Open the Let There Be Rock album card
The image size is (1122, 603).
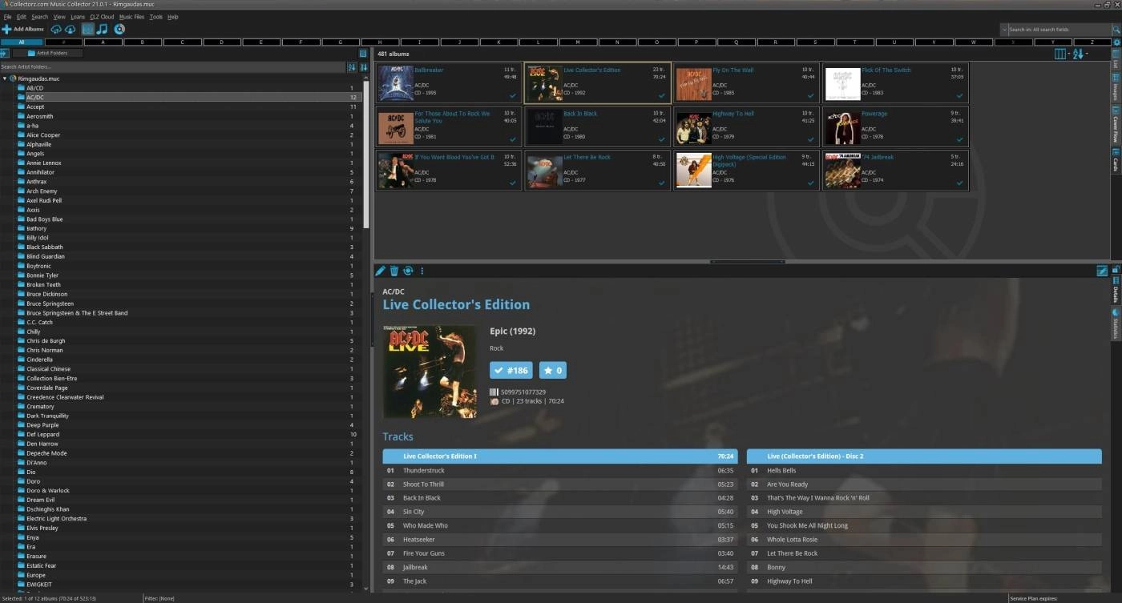(x=597, y=170)
